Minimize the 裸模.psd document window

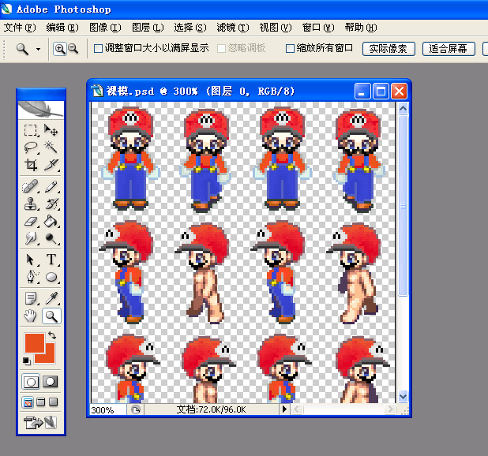(x=362, y=92)
